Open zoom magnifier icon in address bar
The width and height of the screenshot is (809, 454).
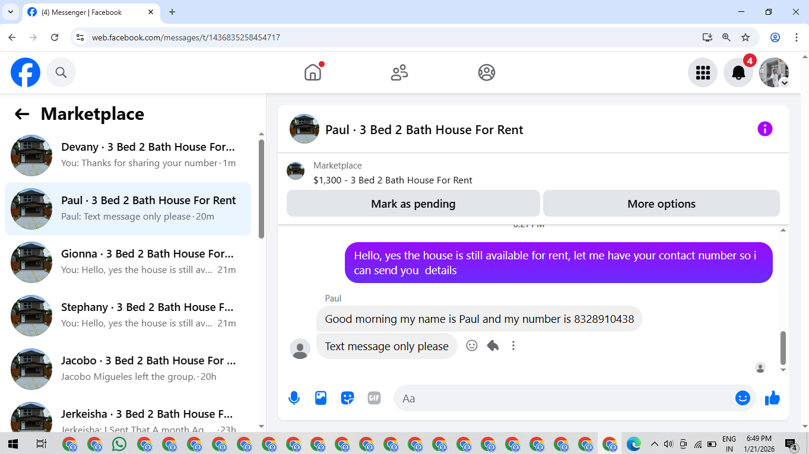[x=726, y=37]
